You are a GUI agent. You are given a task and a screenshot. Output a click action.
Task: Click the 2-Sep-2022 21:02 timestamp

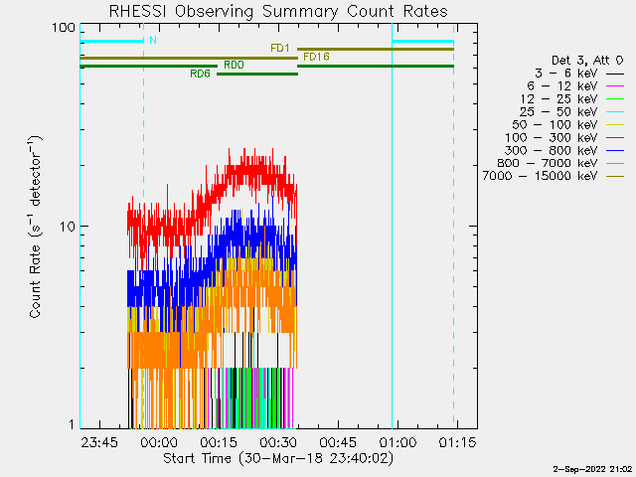click(x=592, y=469)
